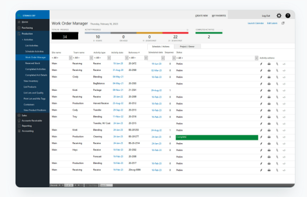This screenshot has height=197, width=307.
Task: Edit the Harvest Receive row with pencil icon
Action: click(x=261, y=104)
